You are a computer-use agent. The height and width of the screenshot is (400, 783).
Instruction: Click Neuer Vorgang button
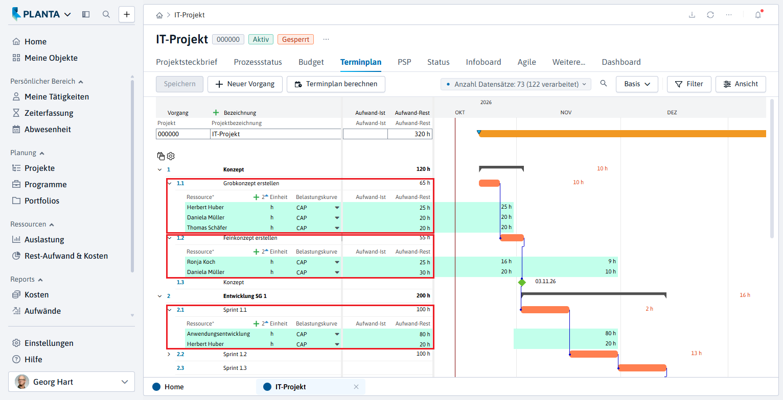pyautogui.click(x=245, y=84)
